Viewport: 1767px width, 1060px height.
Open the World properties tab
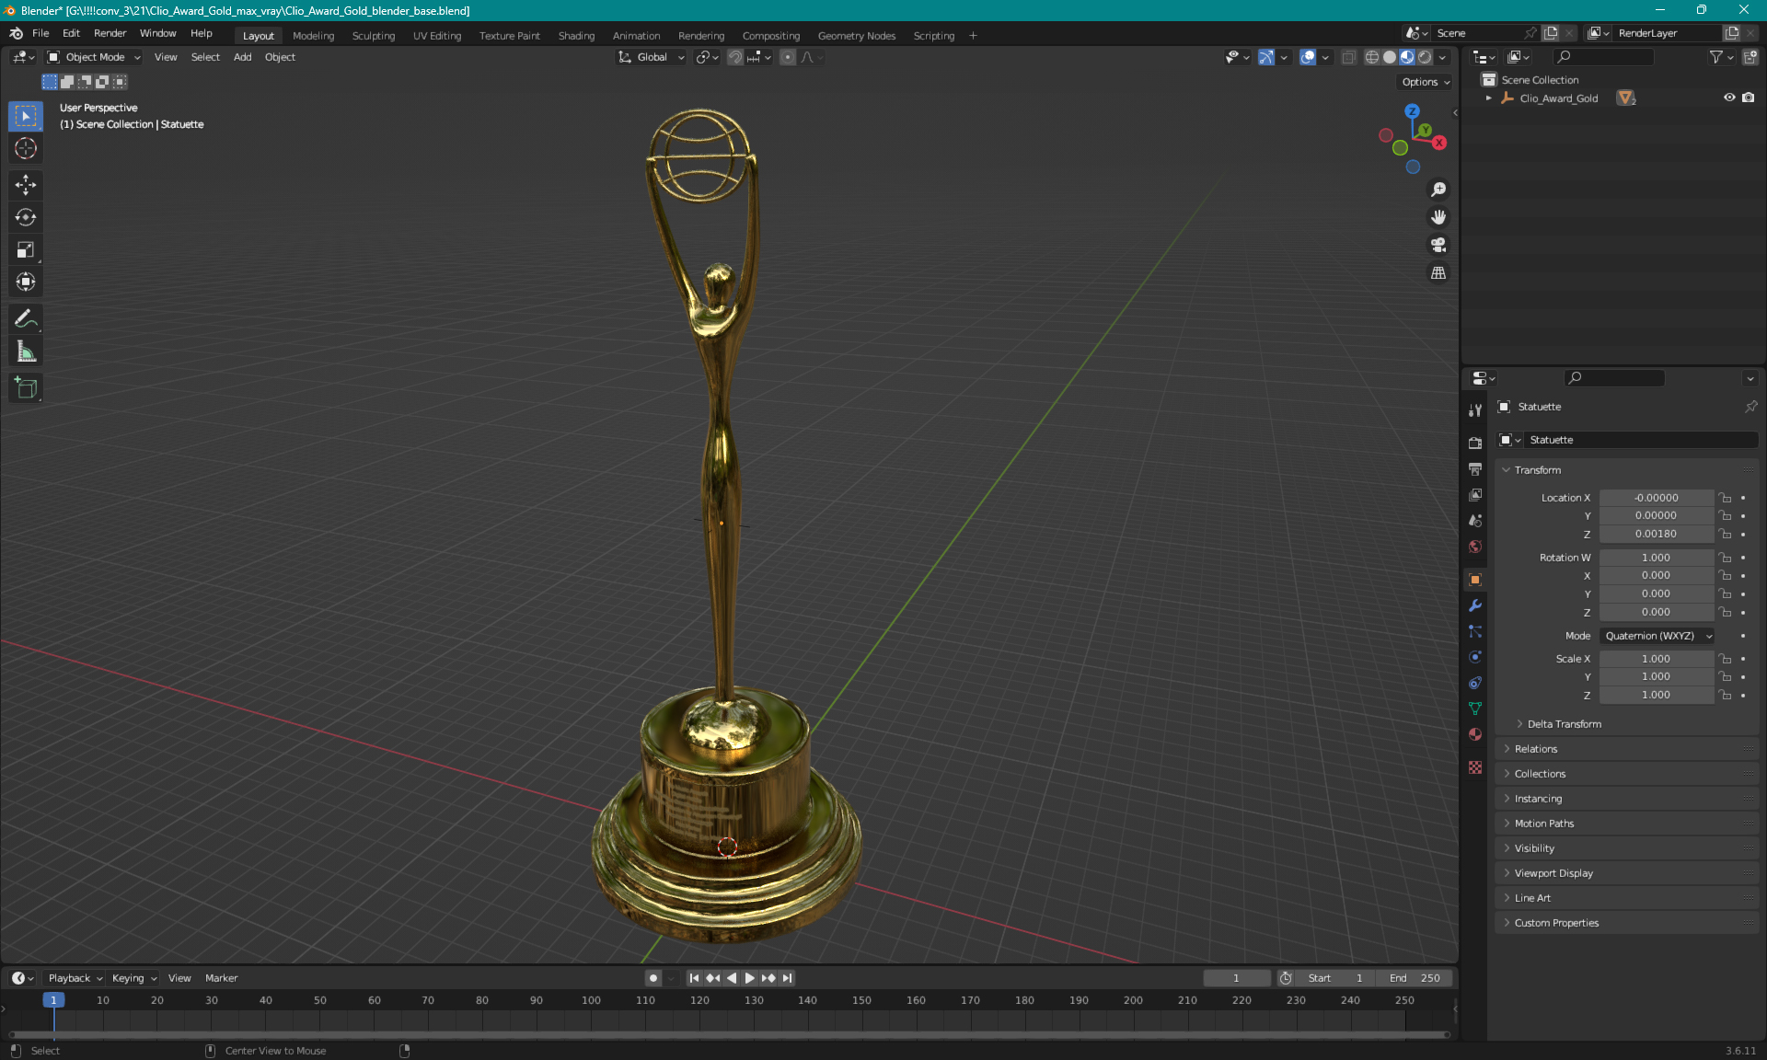[1475, 546]
